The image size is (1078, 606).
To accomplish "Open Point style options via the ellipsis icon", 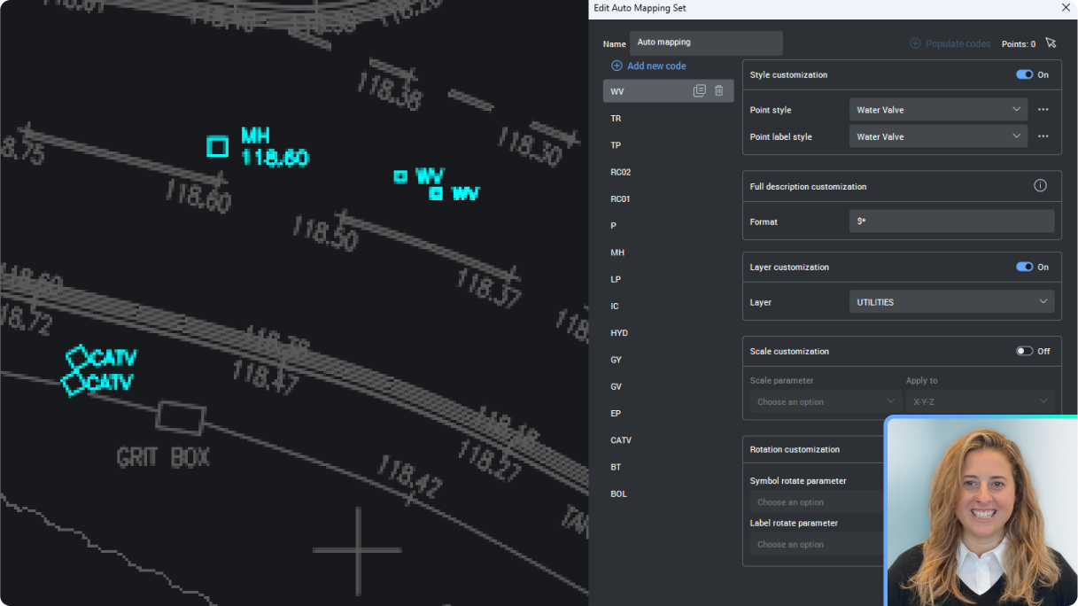I will pos(1043,109).
